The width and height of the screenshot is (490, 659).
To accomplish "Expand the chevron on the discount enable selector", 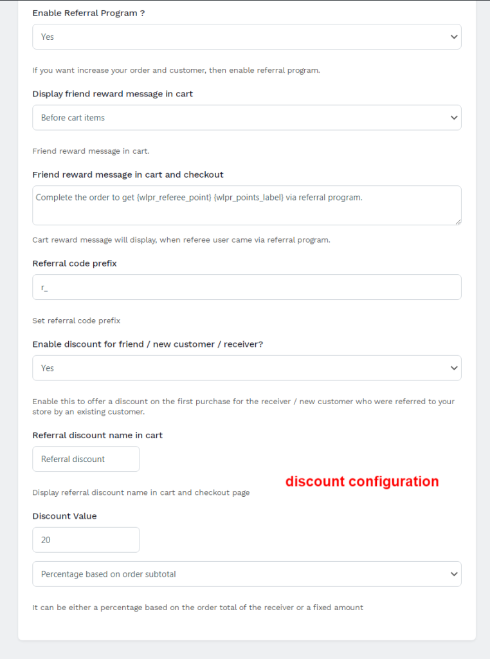I will coord(454,367).
